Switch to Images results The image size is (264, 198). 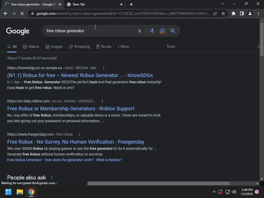click(54, 46)
